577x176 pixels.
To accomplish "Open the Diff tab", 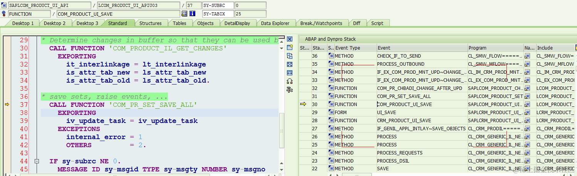I will click(x=357, y=23).
